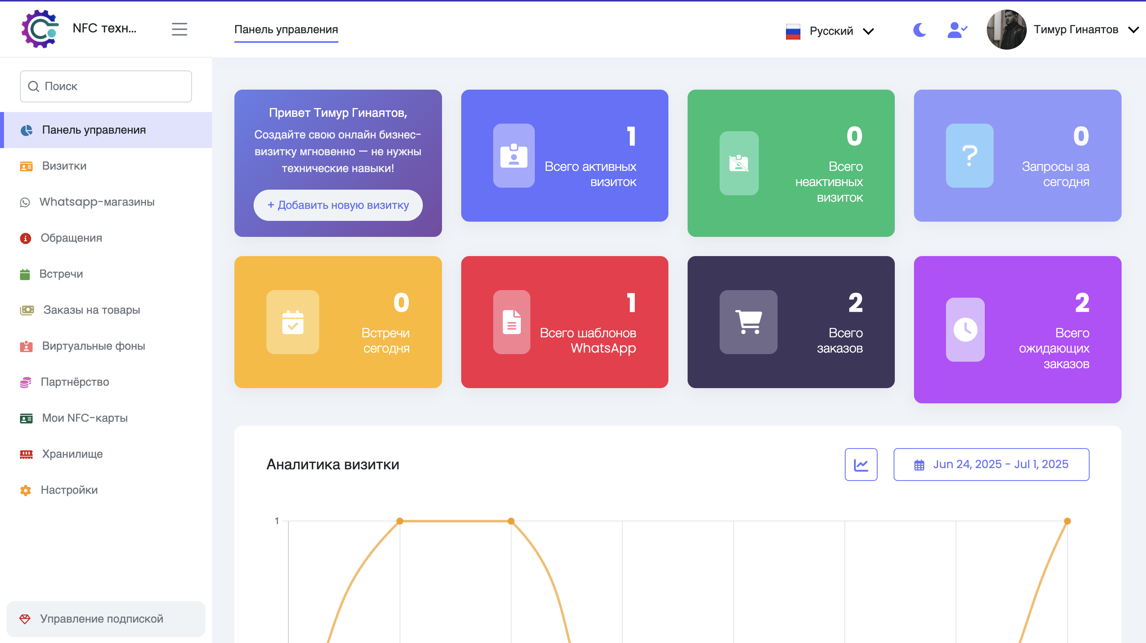Click the WhatsApp icon in sidebar
This screenshot has width=1146, height=643.
pos(25,202)
